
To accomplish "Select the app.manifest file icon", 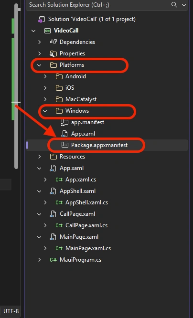I will pyautogui.click(x=64, y=122).
